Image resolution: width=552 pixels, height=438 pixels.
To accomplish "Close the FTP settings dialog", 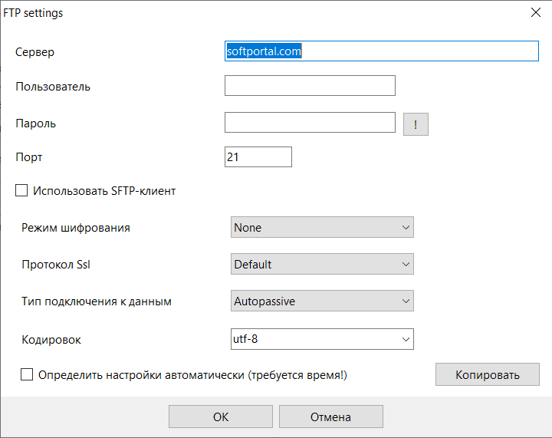I will [535, 12].
